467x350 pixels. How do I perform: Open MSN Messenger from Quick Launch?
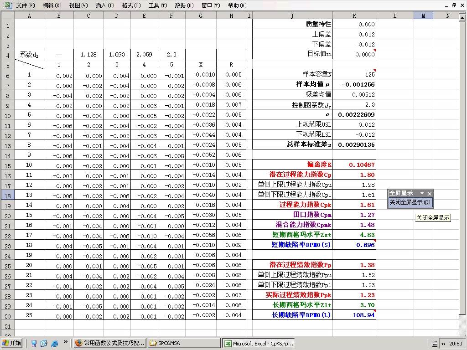(x=35, y=343)
